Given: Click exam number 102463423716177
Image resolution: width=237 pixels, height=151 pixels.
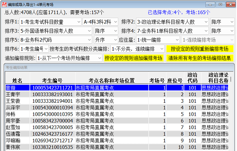Looking at the screenshot, I should pyautogui.click(x=53, y=134).
